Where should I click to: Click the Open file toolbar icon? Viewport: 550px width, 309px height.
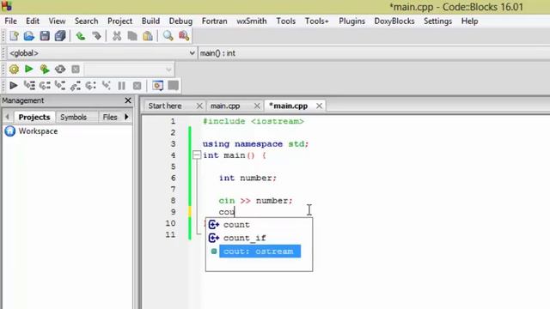tap(29, 36)
